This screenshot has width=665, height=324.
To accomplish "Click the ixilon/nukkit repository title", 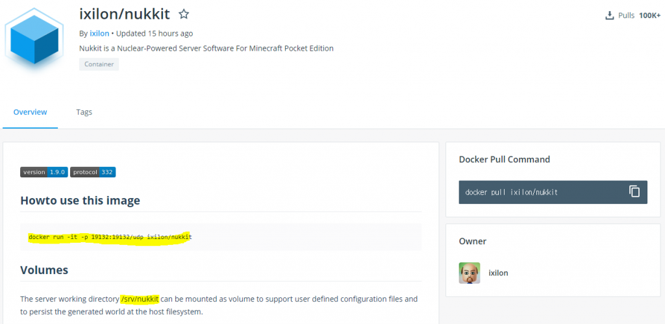I will [125, 14].
